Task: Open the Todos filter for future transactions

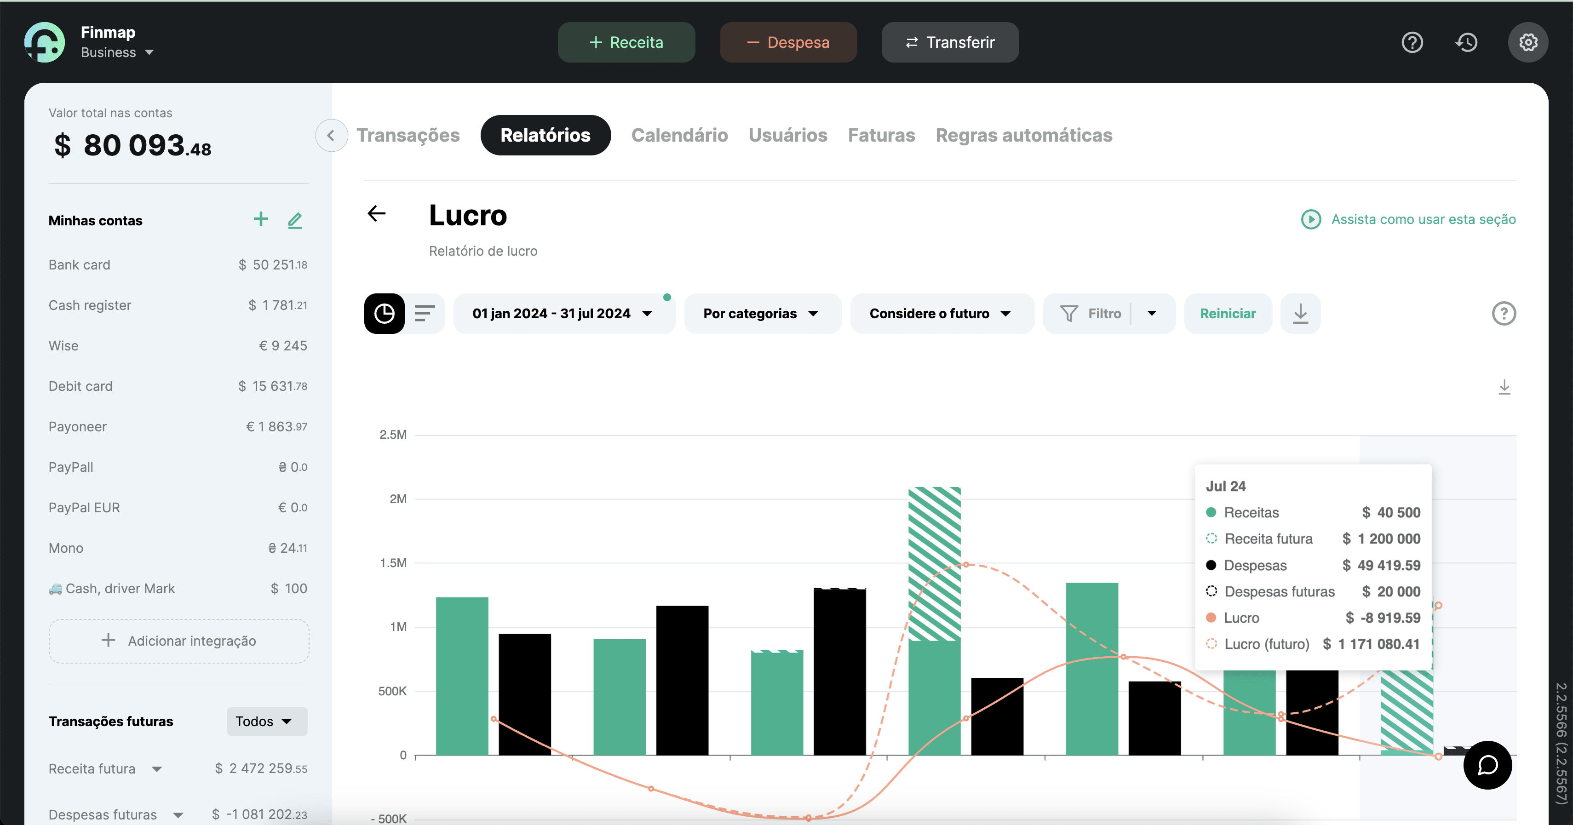Action: [x=266, y=721]
